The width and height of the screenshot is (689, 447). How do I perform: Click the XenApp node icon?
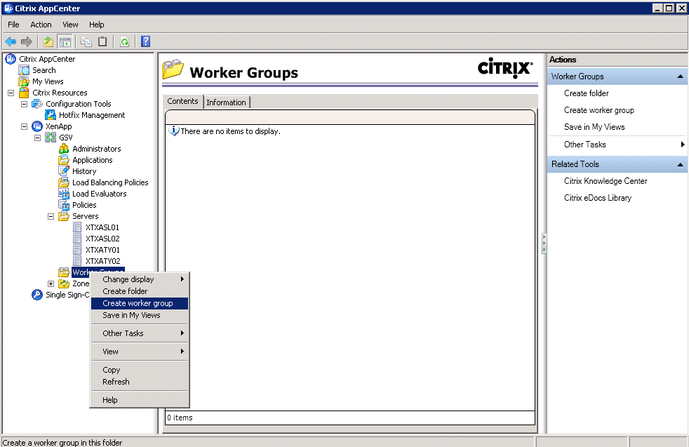click(x=37, y=126)
